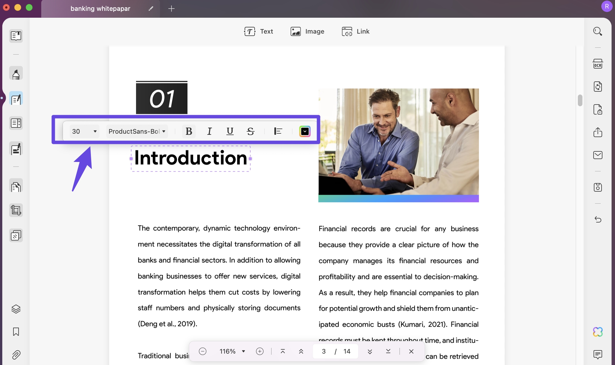Click the Share file icon
This screenshot has height=365, width=615.
click(598, 132)
